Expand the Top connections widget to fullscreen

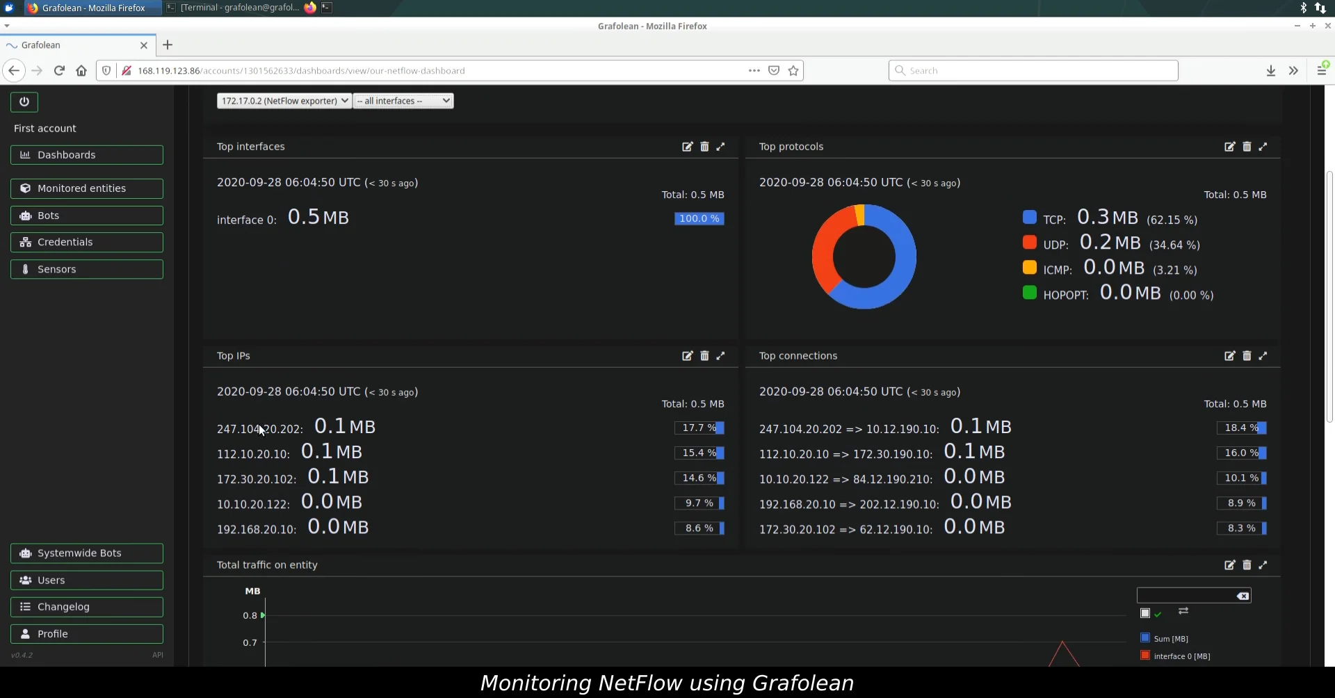pos(1264,356)
